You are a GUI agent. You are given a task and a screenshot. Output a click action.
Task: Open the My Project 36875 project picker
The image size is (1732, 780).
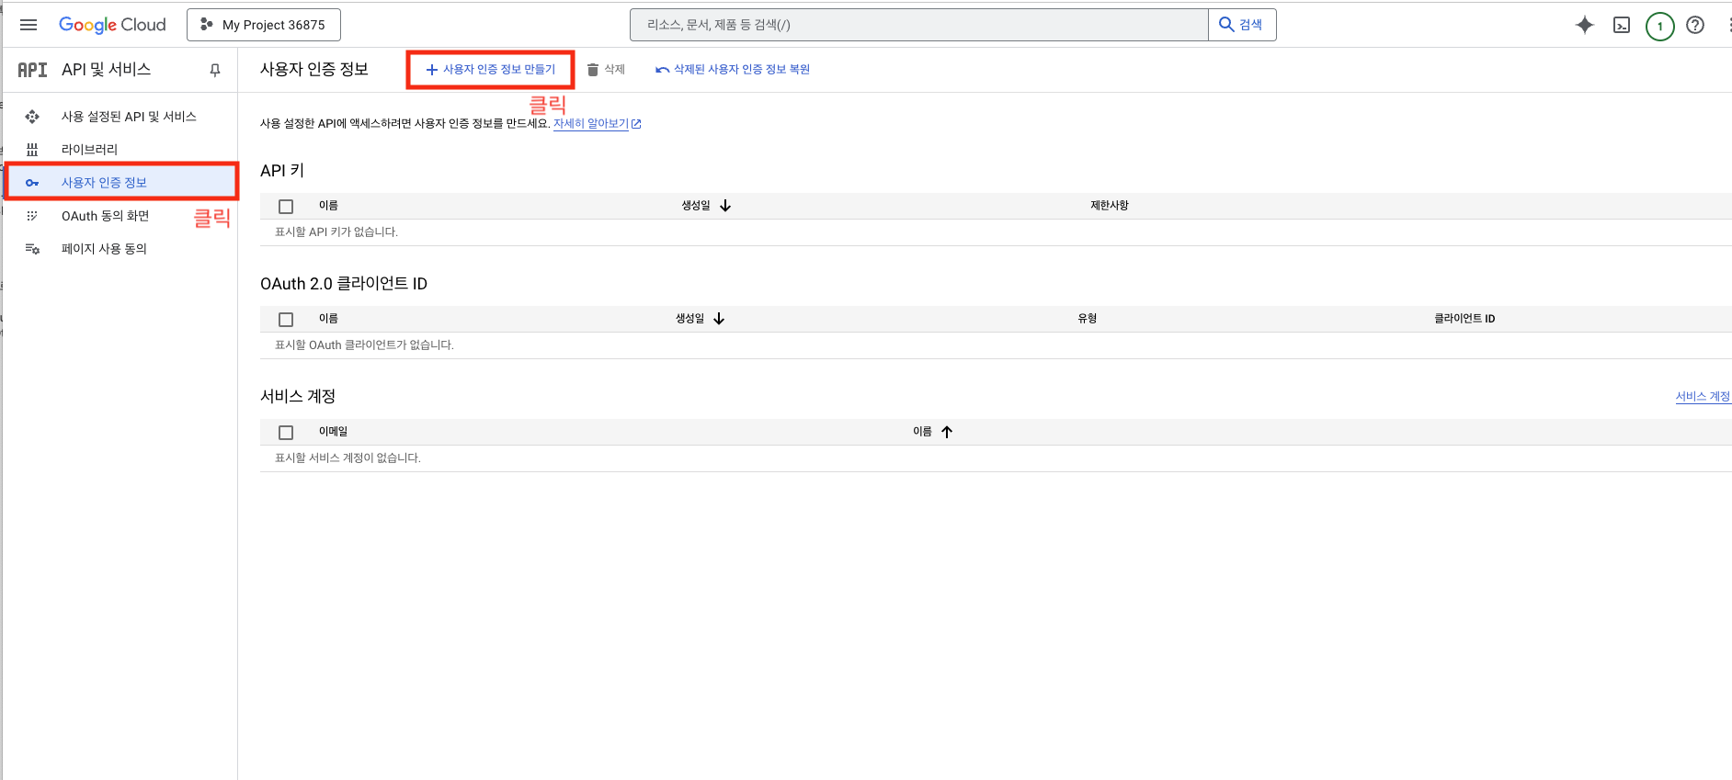(264, 25)
